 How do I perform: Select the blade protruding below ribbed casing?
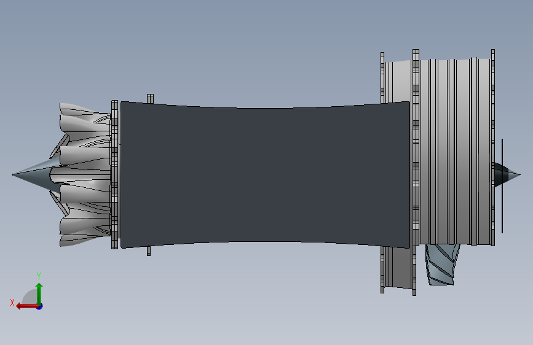click(x=442, y=265)
